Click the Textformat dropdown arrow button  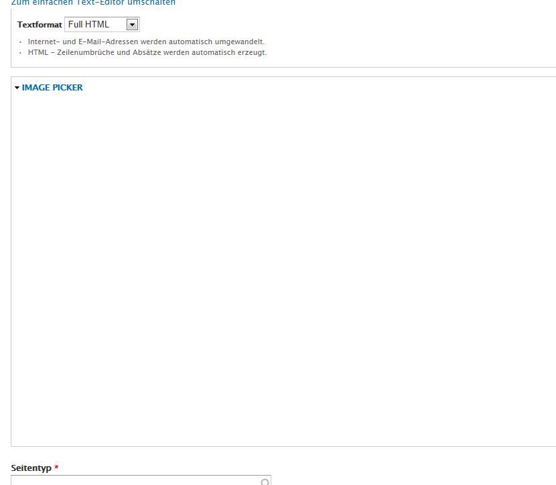[x=132, y=25]
